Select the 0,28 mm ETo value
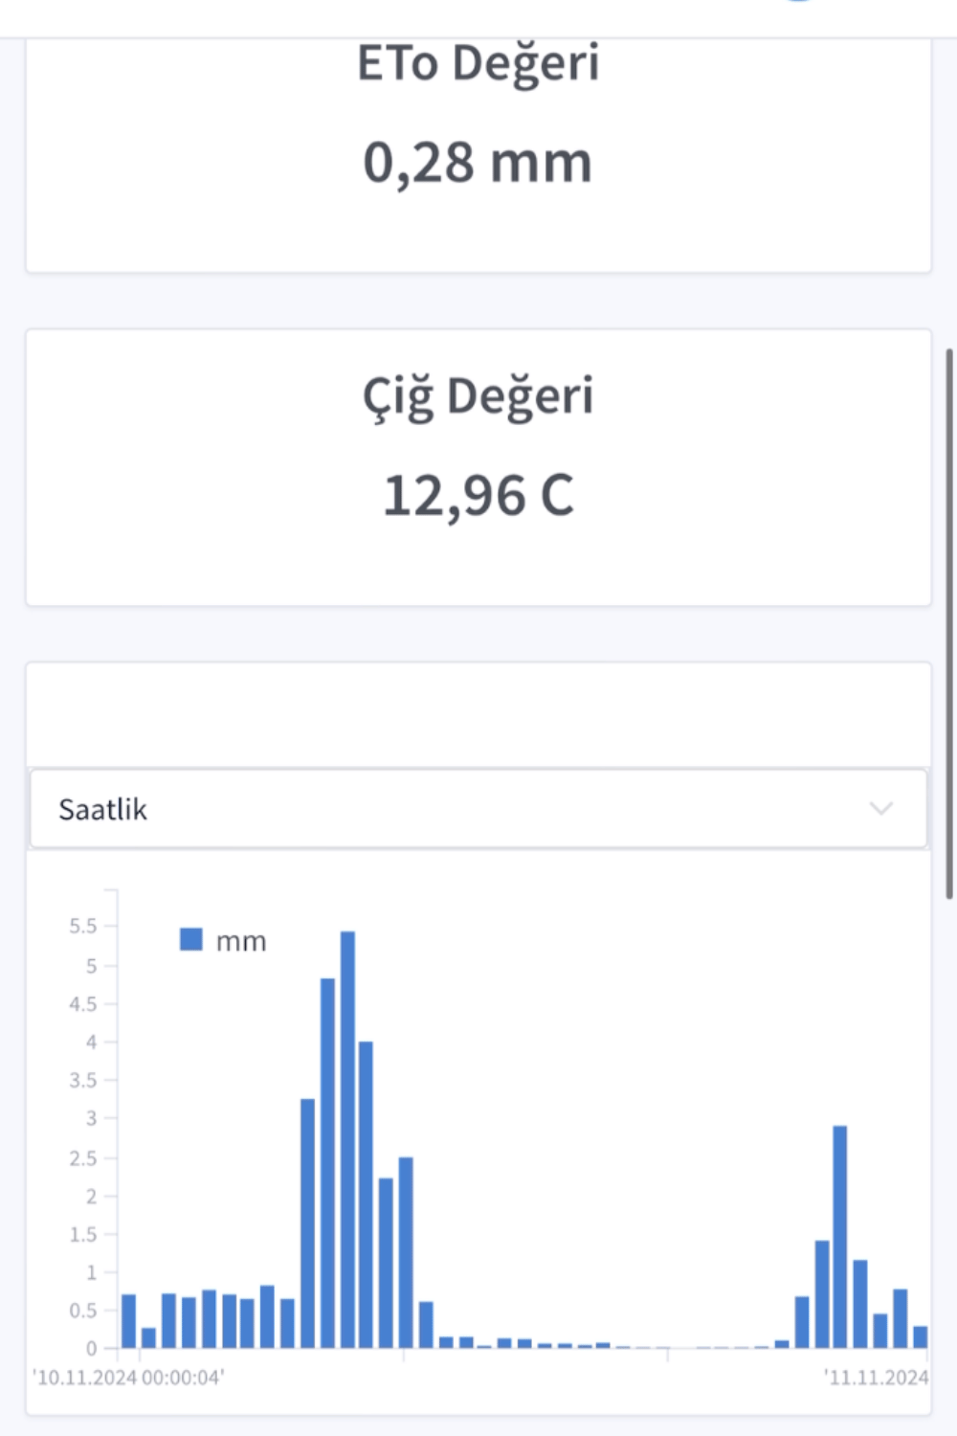 [x=478, y=163]
